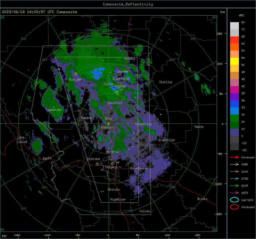Click the Calgary city label
256x239 pixels.
(111, 167)
